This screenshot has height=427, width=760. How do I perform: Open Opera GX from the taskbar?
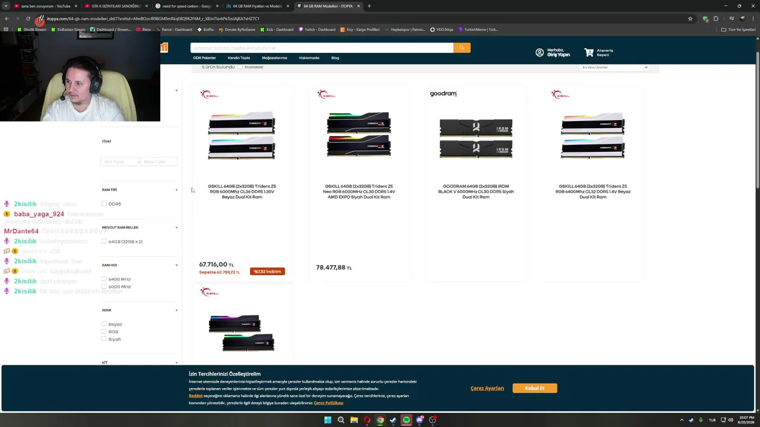[367, 420]
